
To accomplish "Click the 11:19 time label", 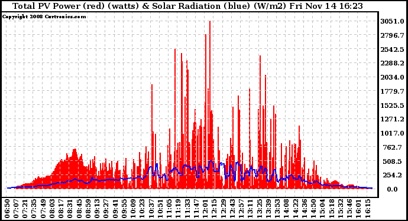I will point(178,209).
